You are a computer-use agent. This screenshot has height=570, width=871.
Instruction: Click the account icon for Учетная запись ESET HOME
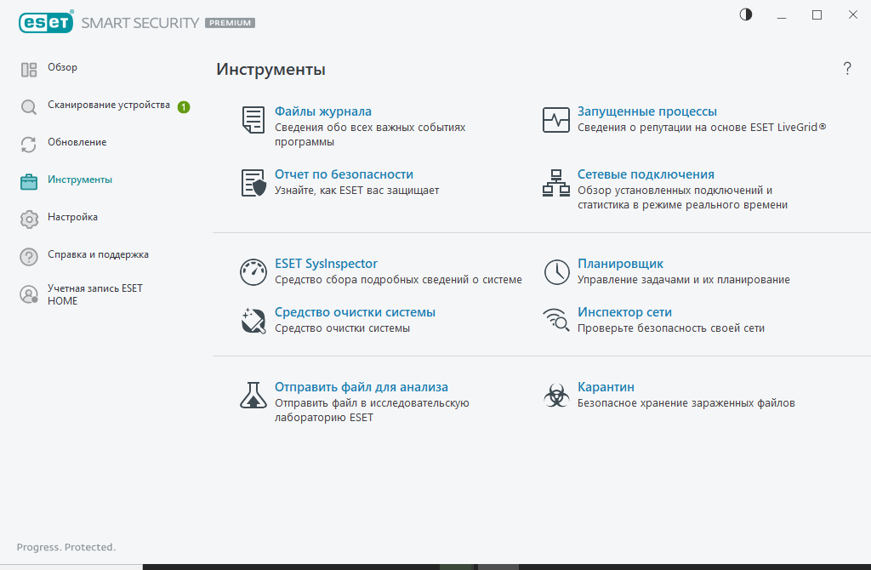[29, 294]
